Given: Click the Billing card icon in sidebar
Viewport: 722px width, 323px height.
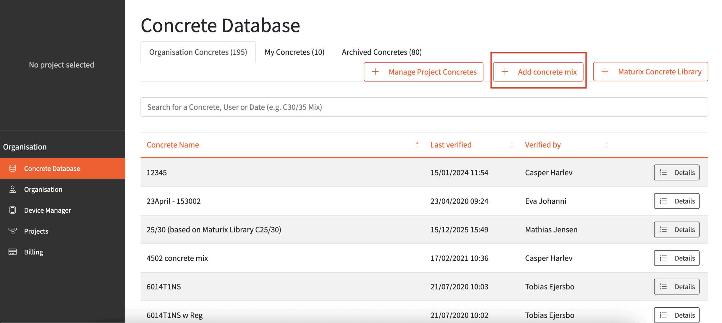Looking at the screenshot, I should coord(12,252).
